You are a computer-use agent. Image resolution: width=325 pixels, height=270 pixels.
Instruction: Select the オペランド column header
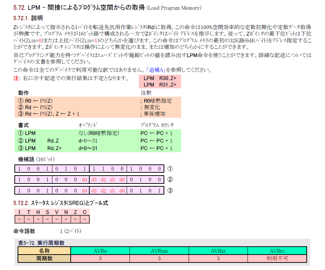point(88,125)
